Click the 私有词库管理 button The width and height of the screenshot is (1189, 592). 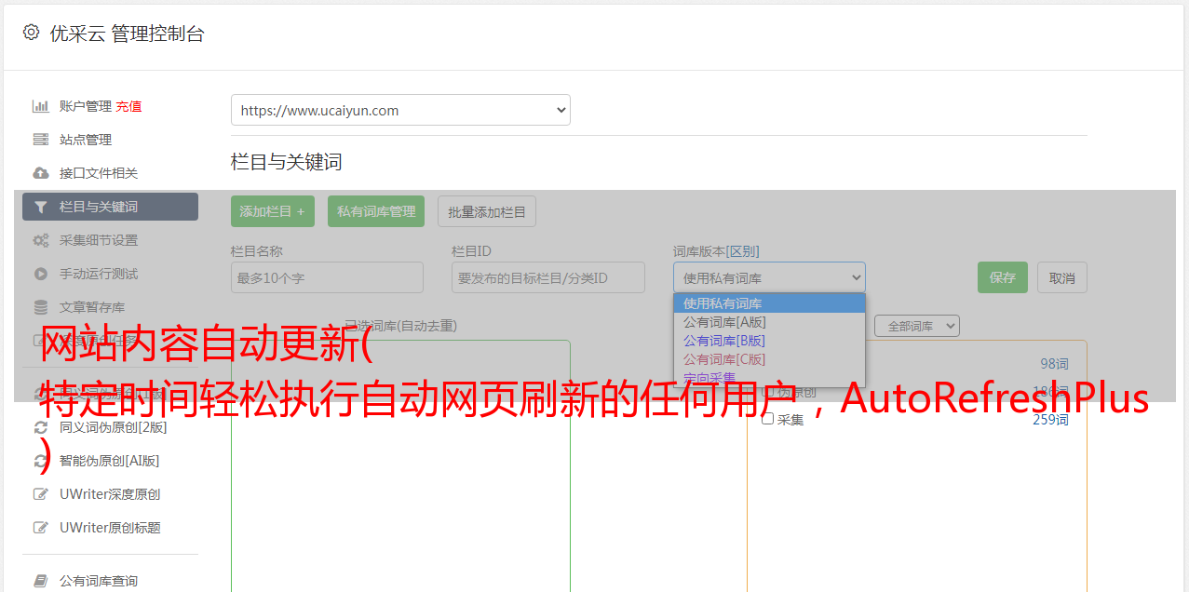[376, 211]
